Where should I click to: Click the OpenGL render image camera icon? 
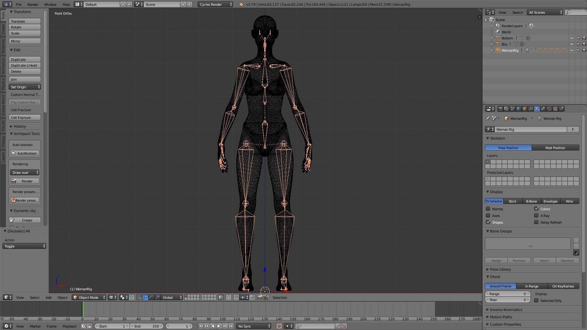tap(260, 297)
